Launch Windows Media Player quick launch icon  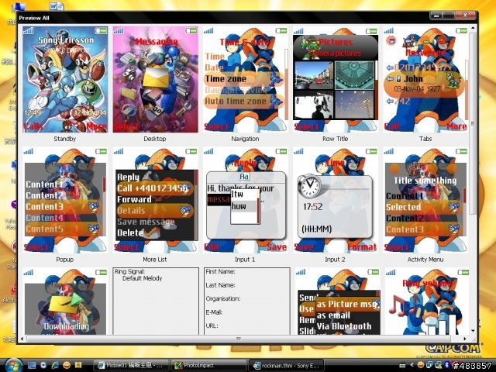pos(43,365)
